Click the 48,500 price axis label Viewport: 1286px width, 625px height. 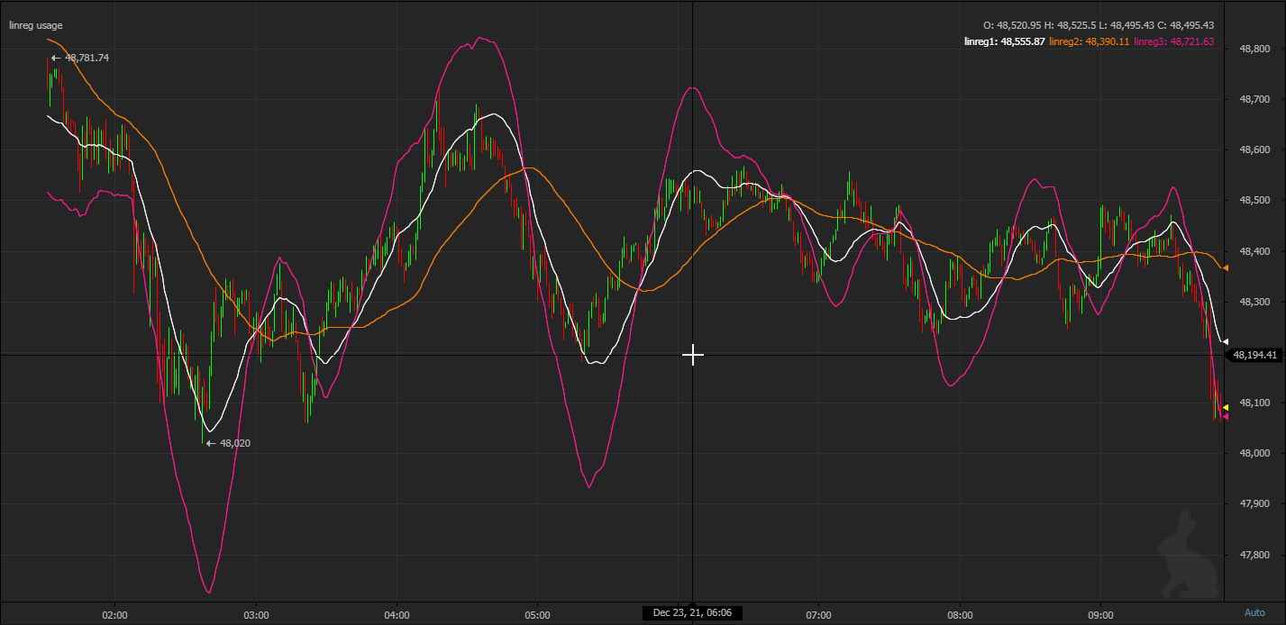pyautogui.click(x=1254, y=200)
